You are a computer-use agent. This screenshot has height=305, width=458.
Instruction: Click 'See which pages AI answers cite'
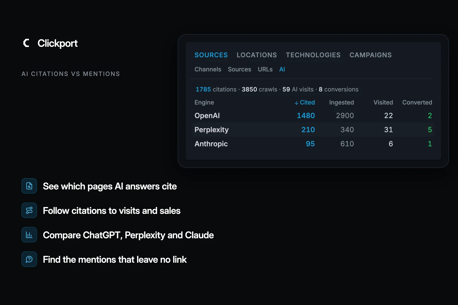coord(110,186)
